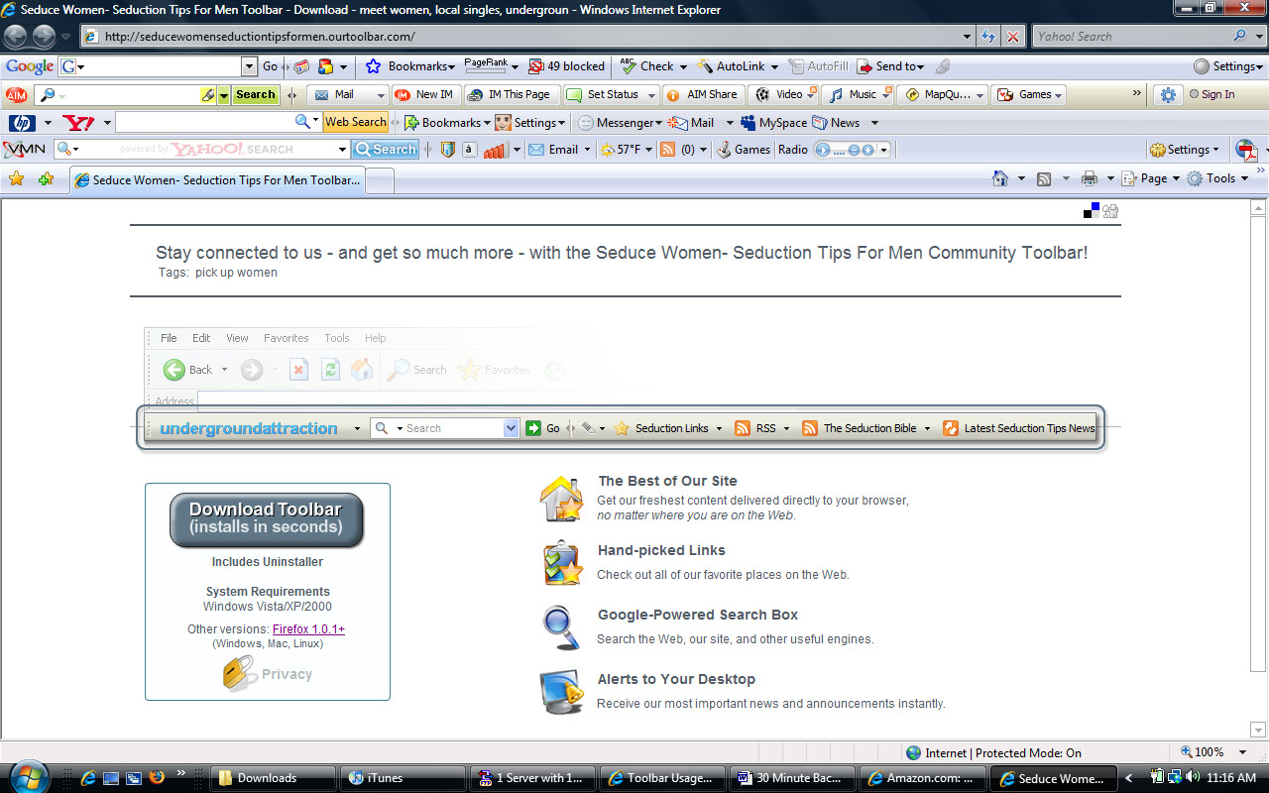Click the AIM logo icon
Screen dimensions: 1269x793
click(x=16, y=94)
